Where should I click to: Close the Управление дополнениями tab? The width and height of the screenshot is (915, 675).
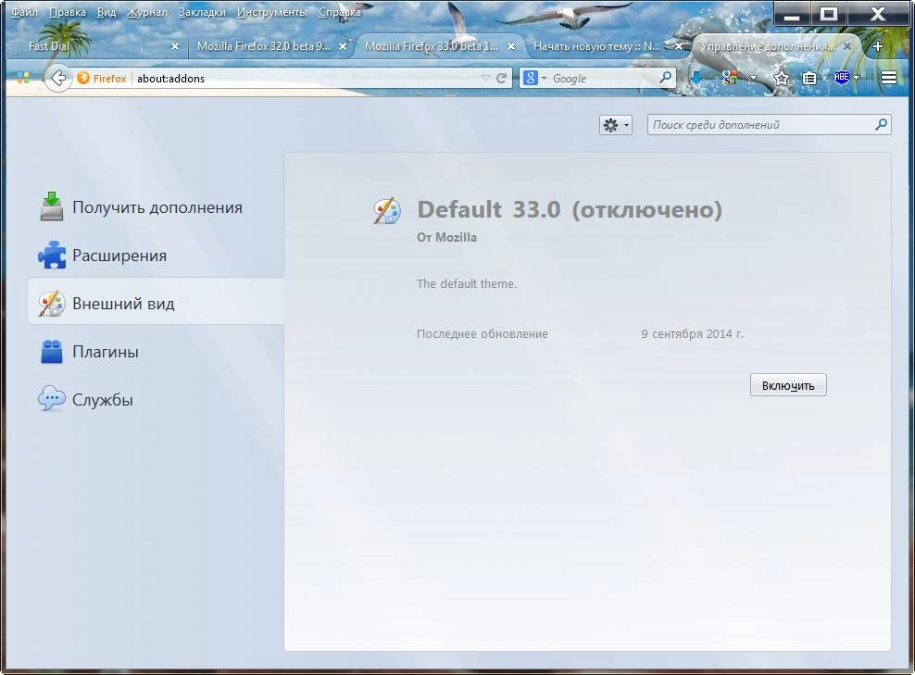pyautogui.click(x=846, y=46)
